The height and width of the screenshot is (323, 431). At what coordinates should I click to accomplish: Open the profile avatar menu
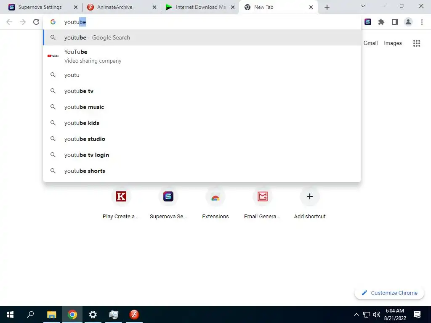point(408,22)
